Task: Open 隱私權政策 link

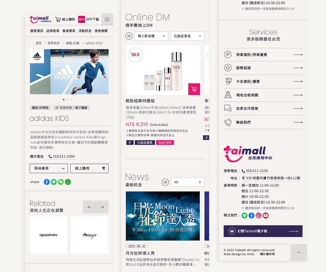Action: click(x=267, y=254)
